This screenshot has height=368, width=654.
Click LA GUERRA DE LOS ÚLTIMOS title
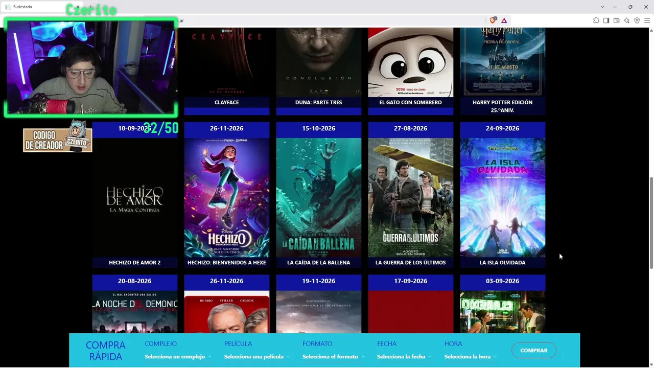click(411, 263)
